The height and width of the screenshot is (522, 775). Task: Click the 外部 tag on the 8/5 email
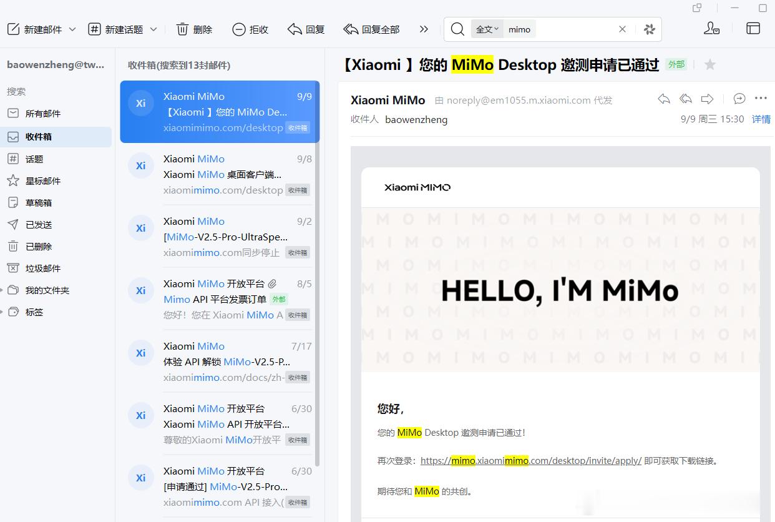tap(279, 299)
